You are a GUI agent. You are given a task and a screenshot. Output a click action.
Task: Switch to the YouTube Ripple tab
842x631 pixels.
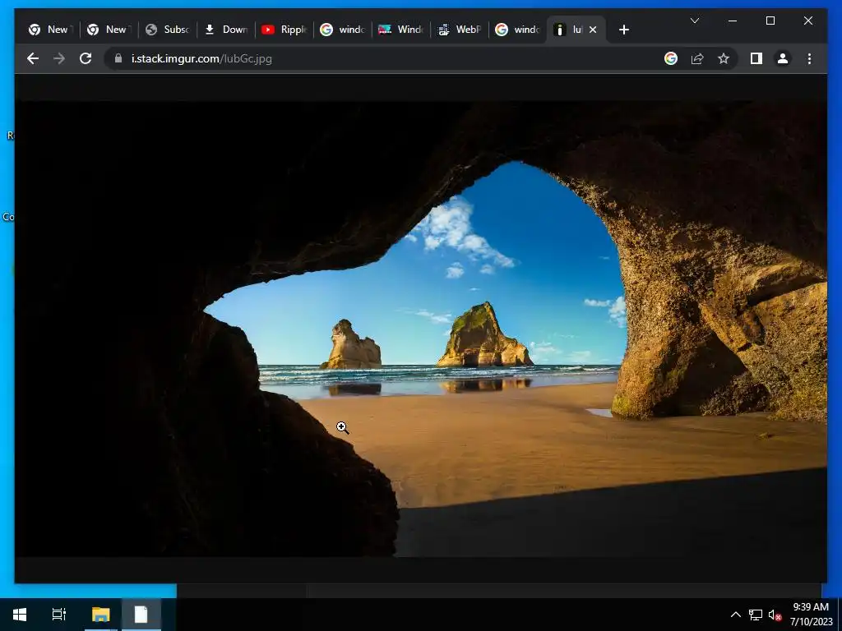pyautogui.click(x=284, y=30)
